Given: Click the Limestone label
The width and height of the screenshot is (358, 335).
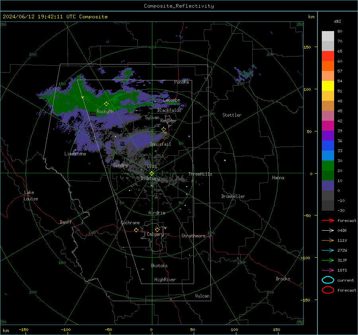Looking at the screenshot, I should 75,154.
